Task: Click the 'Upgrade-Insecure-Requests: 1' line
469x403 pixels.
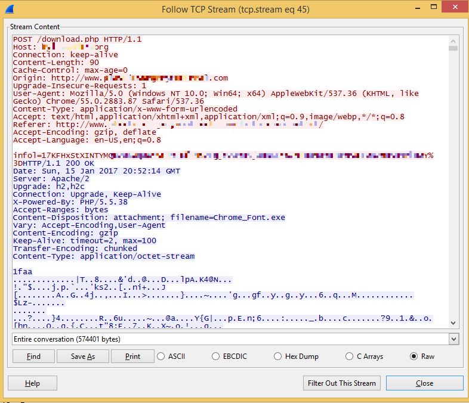Action: pos(79,86)
